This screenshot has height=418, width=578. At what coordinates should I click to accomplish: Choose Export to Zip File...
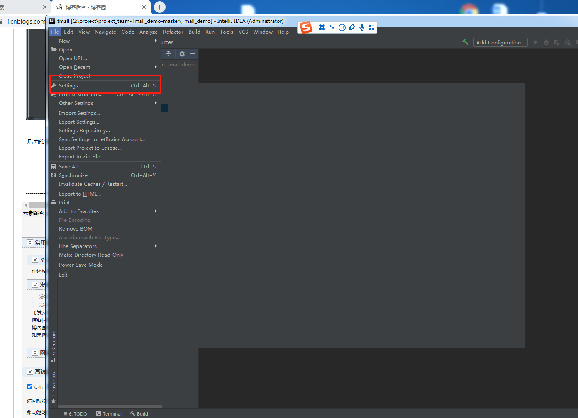tap(105, 156)
